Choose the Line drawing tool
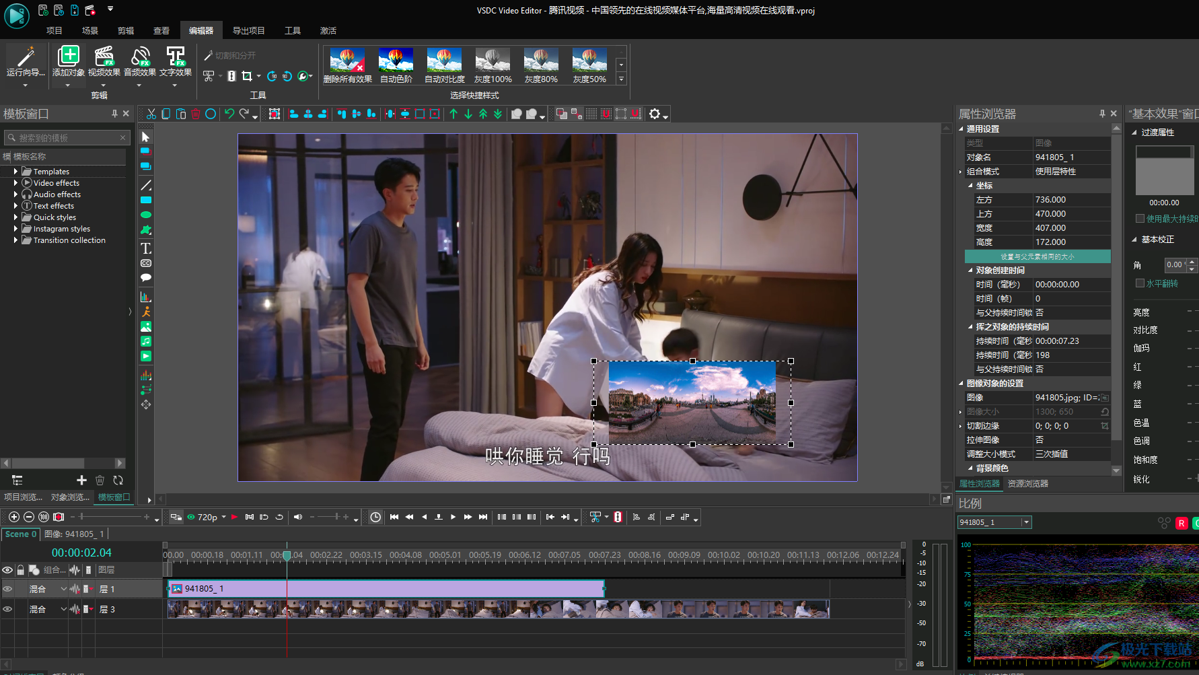The width and height of the screenshot is (1199, 675). click(x=146, y=185)
